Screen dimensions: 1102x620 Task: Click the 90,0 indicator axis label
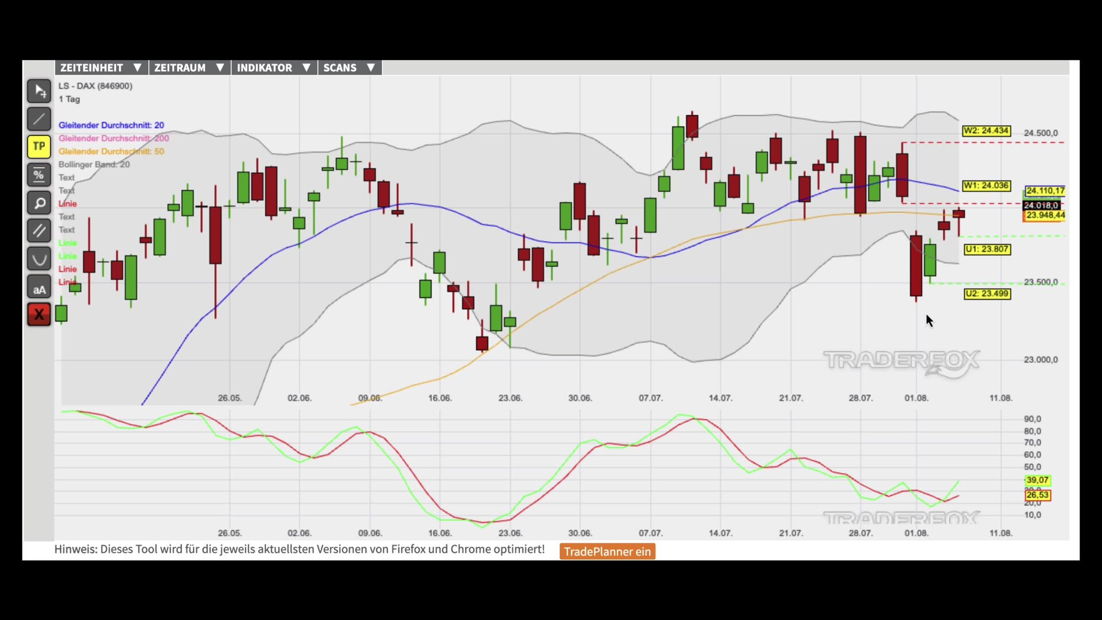click(x=1032, y=419)
